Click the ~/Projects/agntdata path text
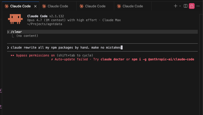Viewport: 203px width, 115px height. click(45, 24)
